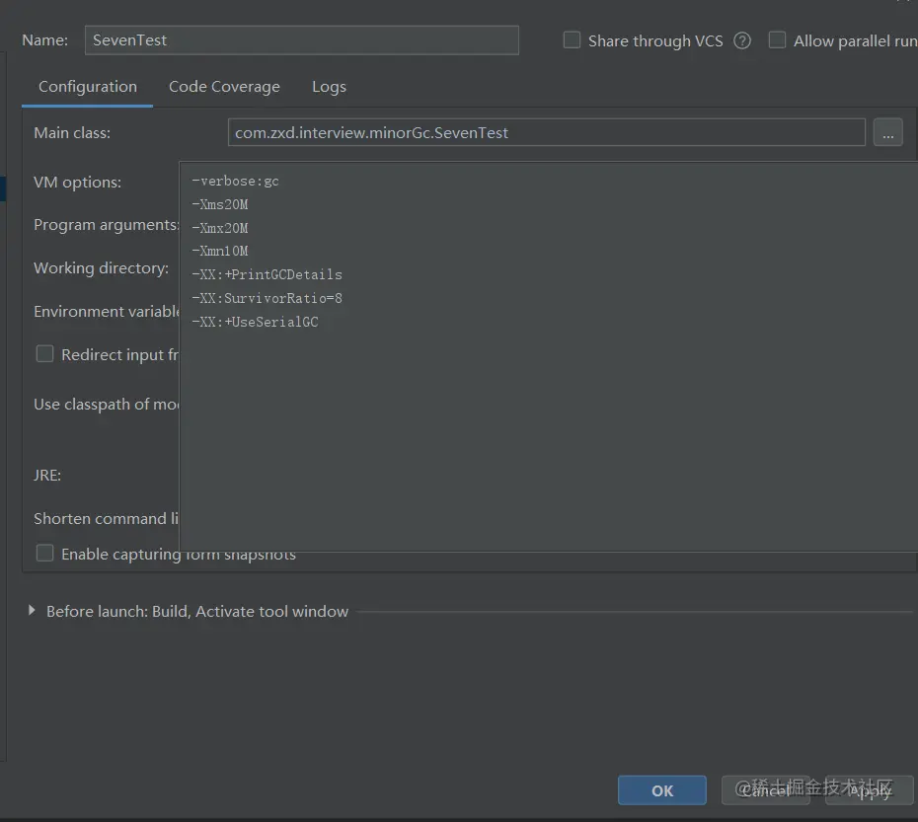Click the Share through VCS help icon

click(x=741, y=41)
